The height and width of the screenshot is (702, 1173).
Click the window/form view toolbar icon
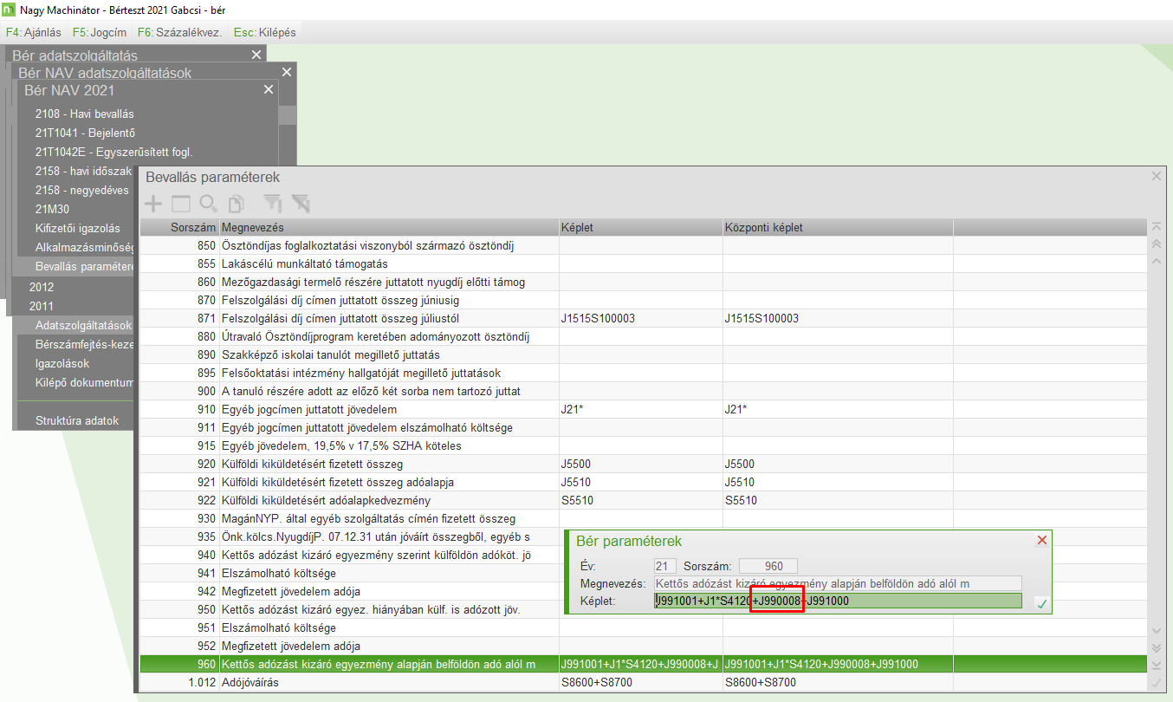(x=181, y=204)
